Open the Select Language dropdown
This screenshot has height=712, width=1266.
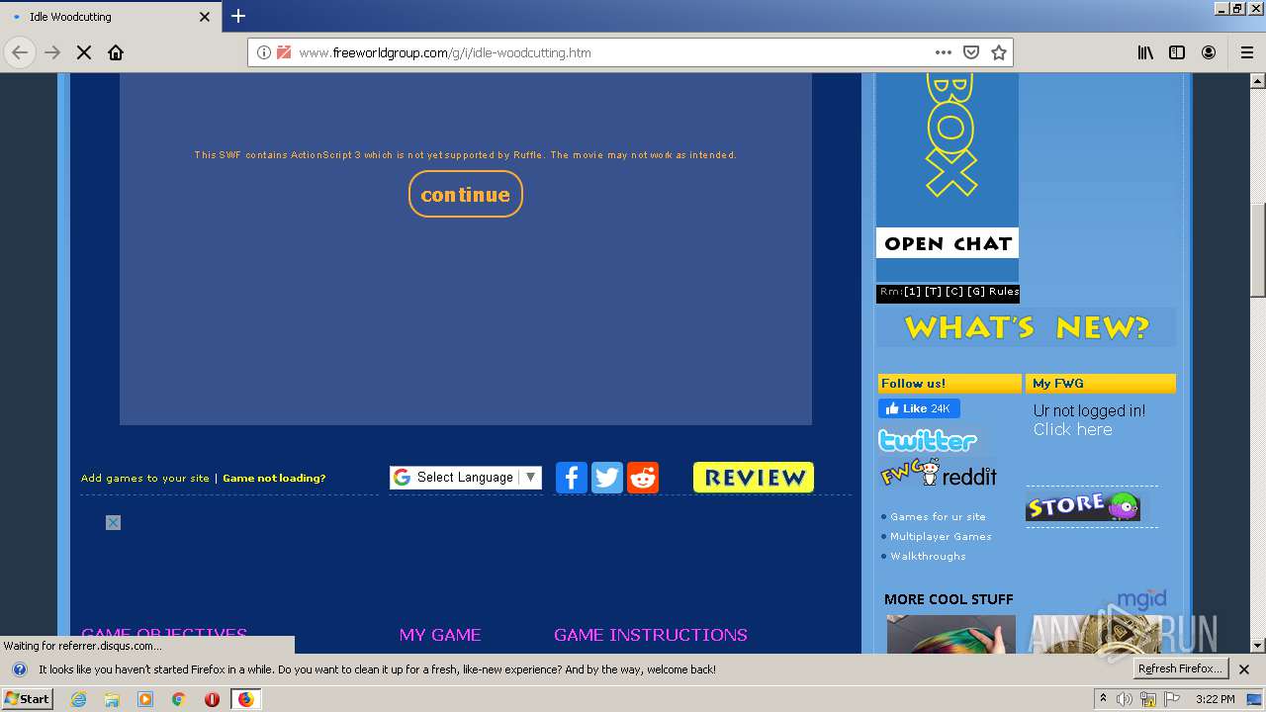[466, 478]
